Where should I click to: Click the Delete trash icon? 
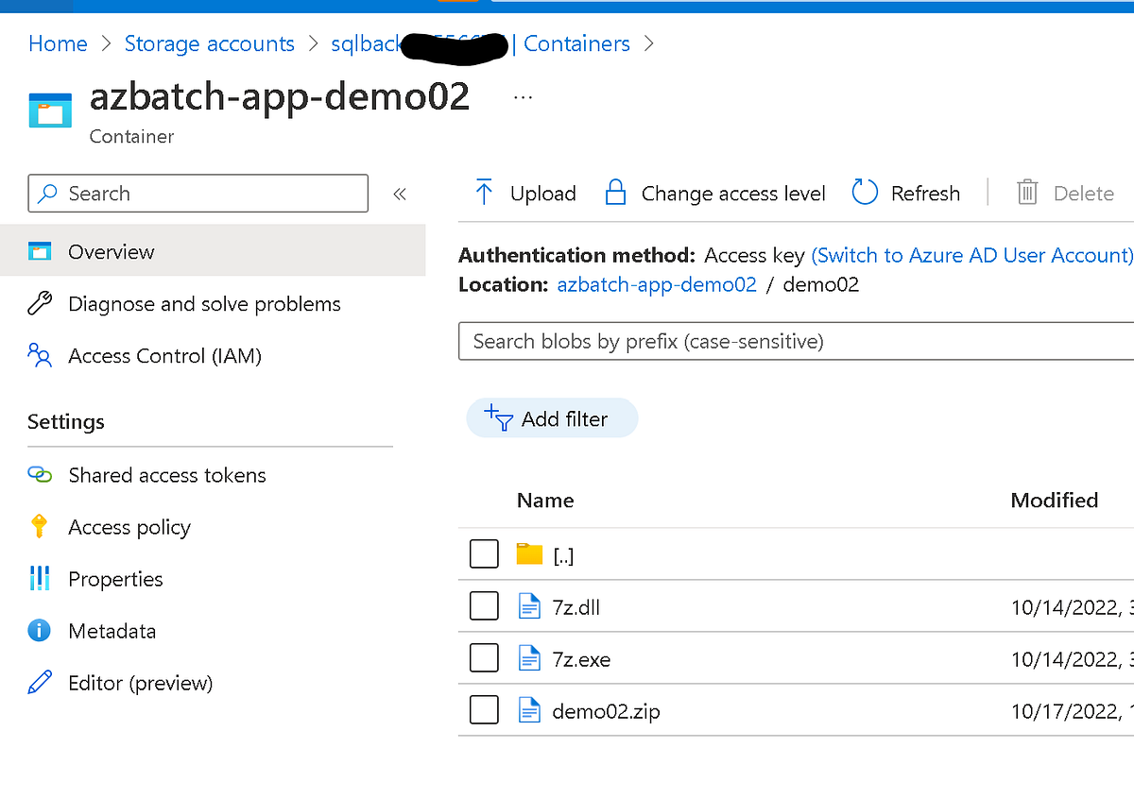tap(1027, 192)
